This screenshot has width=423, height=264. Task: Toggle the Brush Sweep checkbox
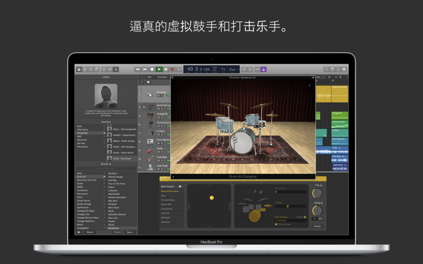point(276,224)
